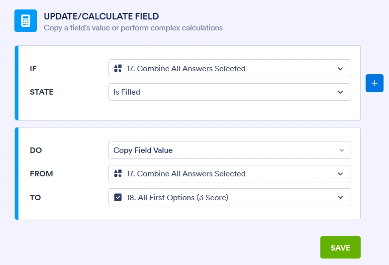Click the FROM label

tap(41, 174)
